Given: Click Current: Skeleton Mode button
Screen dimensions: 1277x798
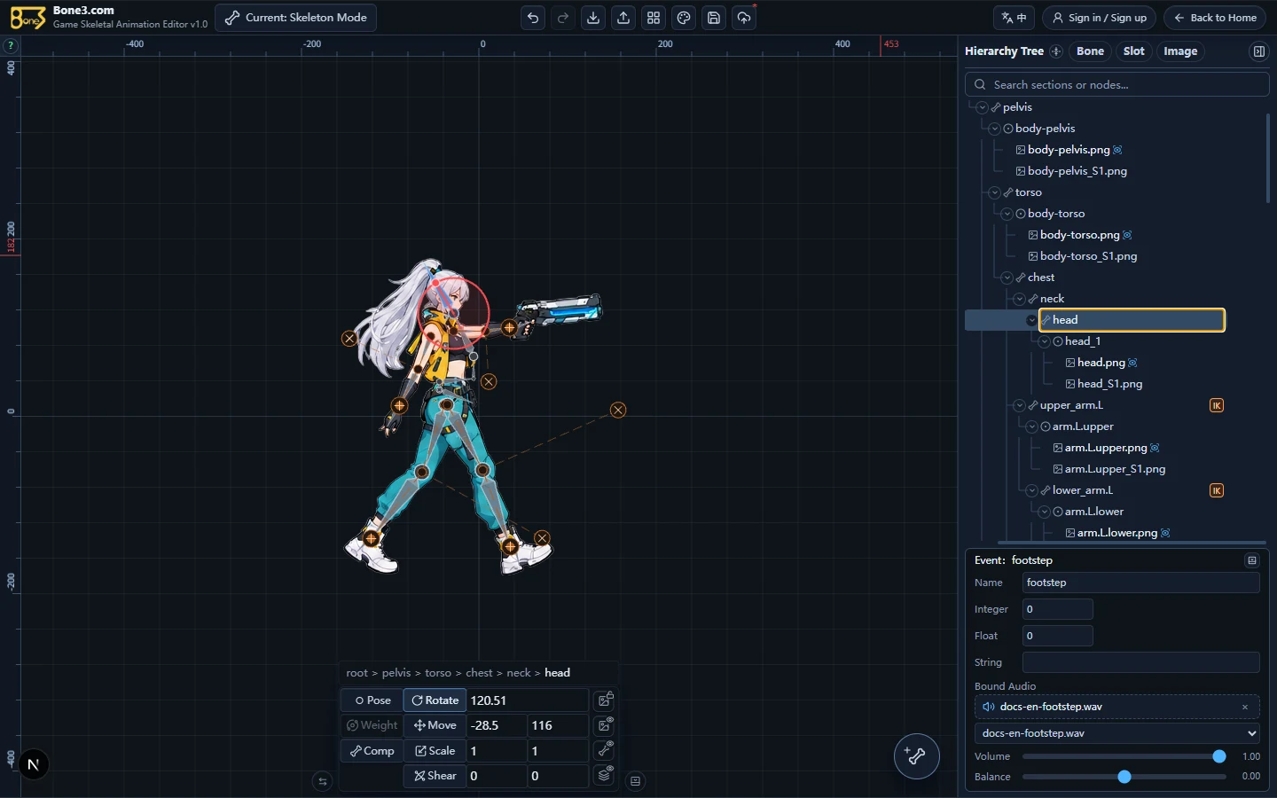Looking at the screenshot, I should pos(296,18).
